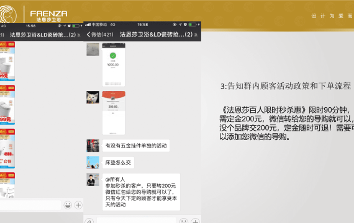Tap the left phone chat title 法恩莎卫浴&LD瓷砖抢…(2)
Screen dimensions: 354x223
pos(43,35)
